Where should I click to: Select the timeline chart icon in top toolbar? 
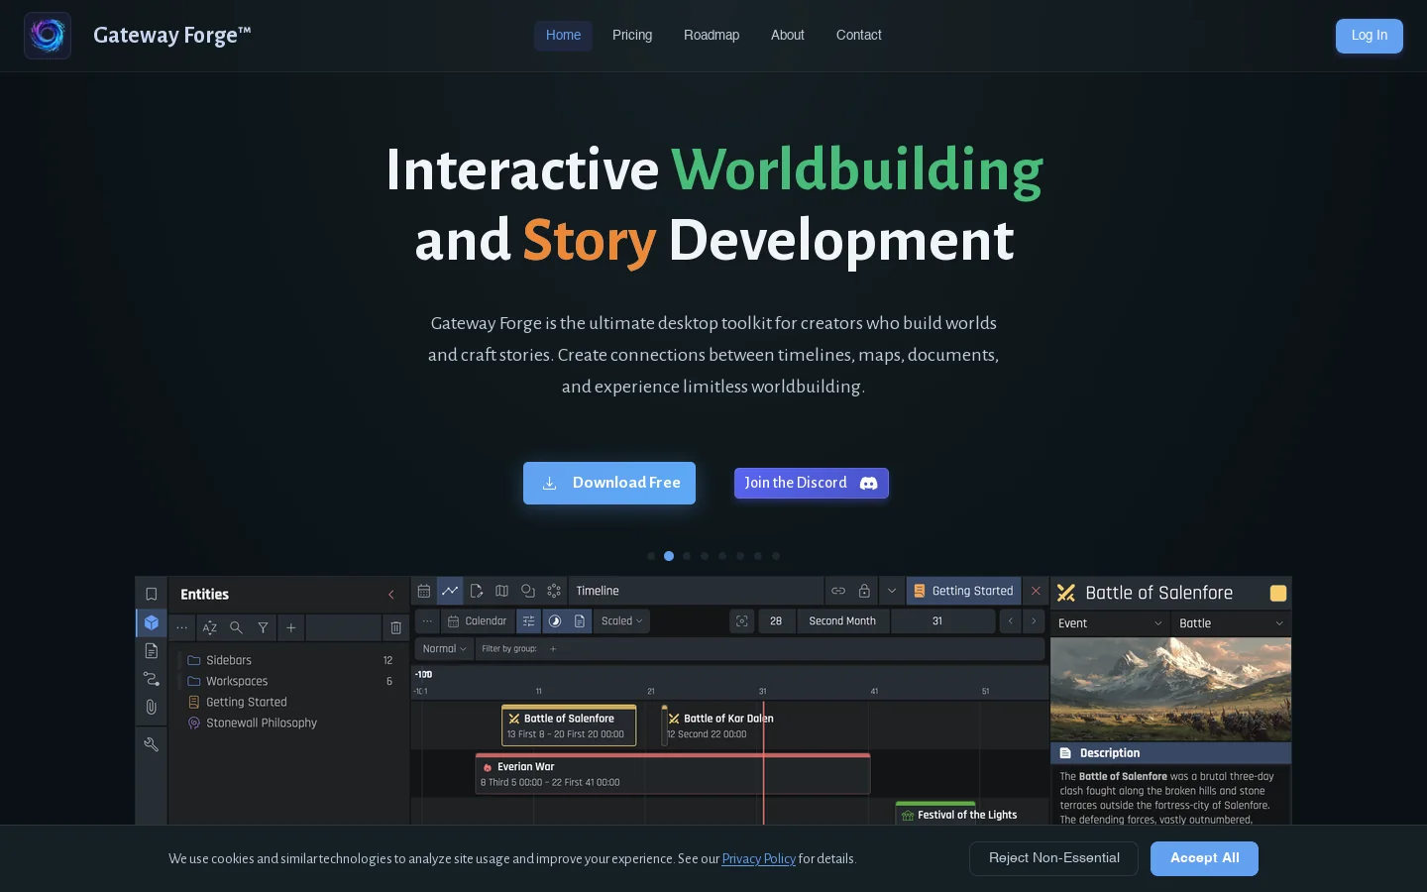pos(450,591)
